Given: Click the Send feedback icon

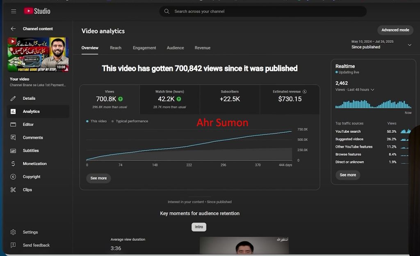Looking at the screenshot, I should point(14,245).
